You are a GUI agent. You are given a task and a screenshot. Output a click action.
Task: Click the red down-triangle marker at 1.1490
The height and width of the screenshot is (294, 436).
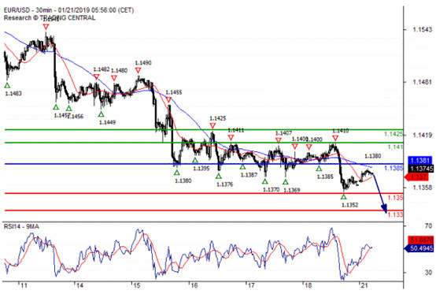139,70
